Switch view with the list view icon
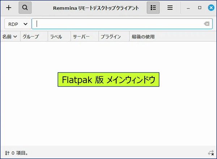Viewport: 217px width, 159px height. [x=153, y=8]
